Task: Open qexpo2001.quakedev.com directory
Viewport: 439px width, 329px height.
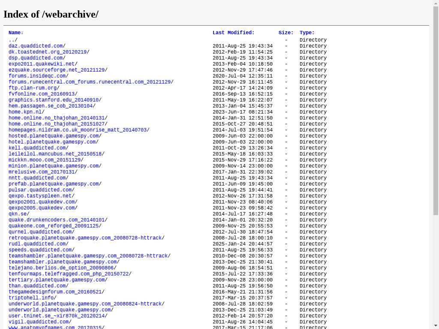Action: (42, 202)
